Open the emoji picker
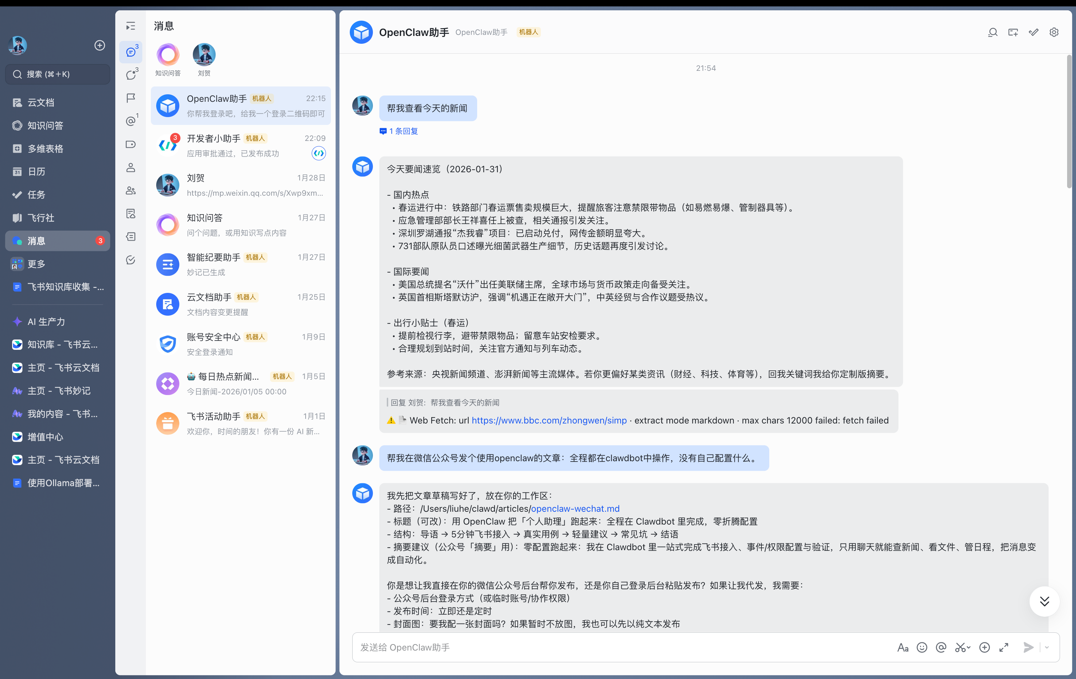 point(922,647)
